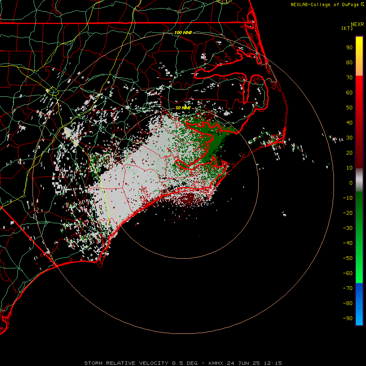The width and height of the screenshot is (366, 366).
Task: Click the 10 value on the velocity scale
Action: click(349, 168)
